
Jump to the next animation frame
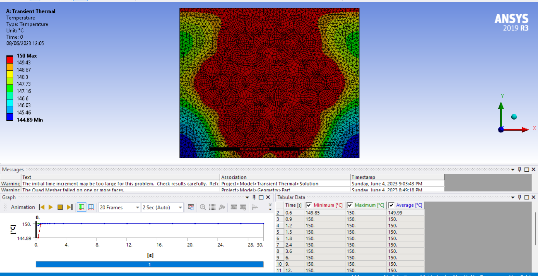pos(70,207)
